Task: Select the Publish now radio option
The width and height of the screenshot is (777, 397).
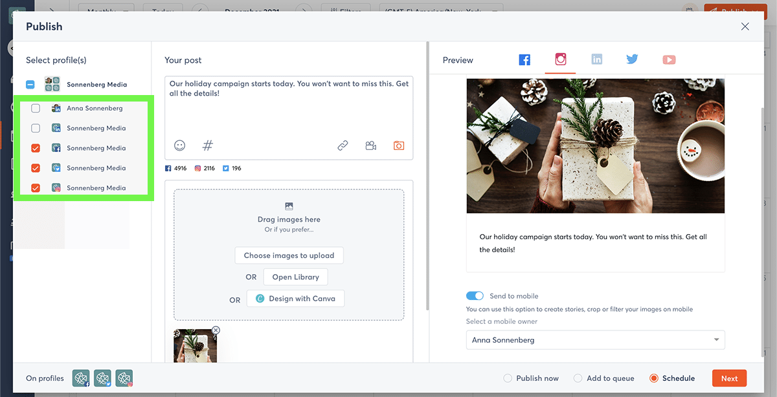Action: [x=508, y=378]
